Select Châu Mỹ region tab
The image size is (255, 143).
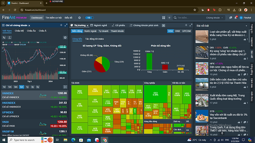[x=19, y=31]
